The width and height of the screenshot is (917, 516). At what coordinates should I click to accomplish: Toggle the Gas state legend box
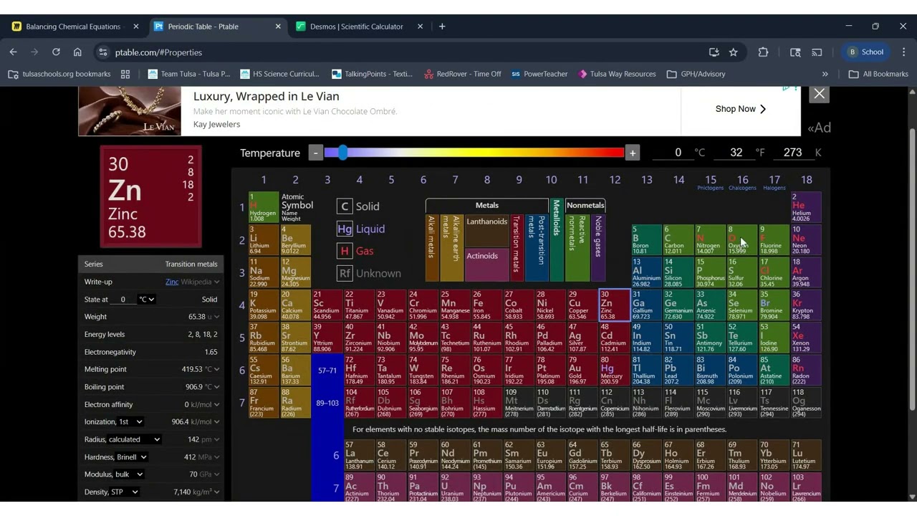point(345,251)
